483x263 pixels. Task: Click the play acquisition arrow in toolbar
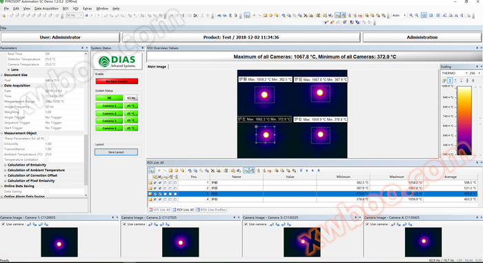pos(92,15)
